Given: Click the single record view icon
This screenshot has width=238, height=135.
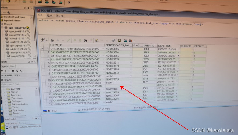Looking at the screenshot, I should (x=97, y=41).
